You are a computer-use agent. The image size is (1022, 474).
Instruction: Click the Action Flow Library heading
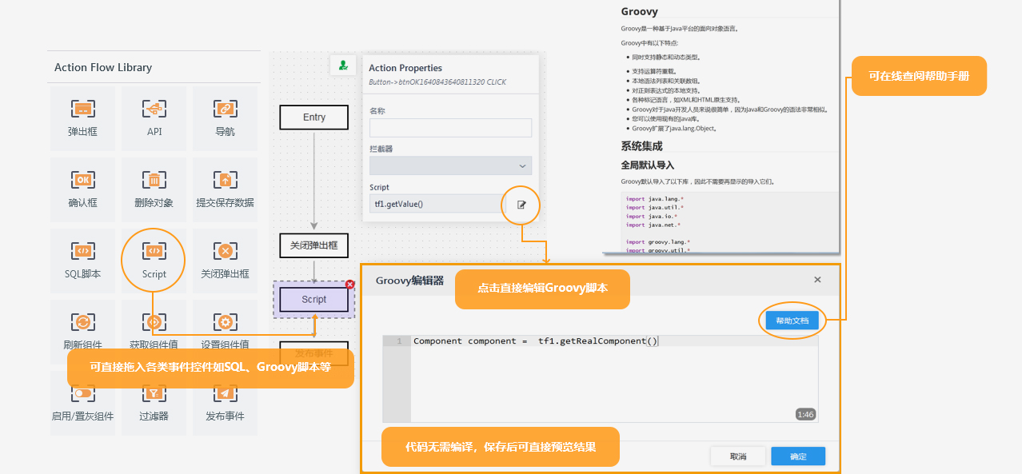(x=103, y=68)
